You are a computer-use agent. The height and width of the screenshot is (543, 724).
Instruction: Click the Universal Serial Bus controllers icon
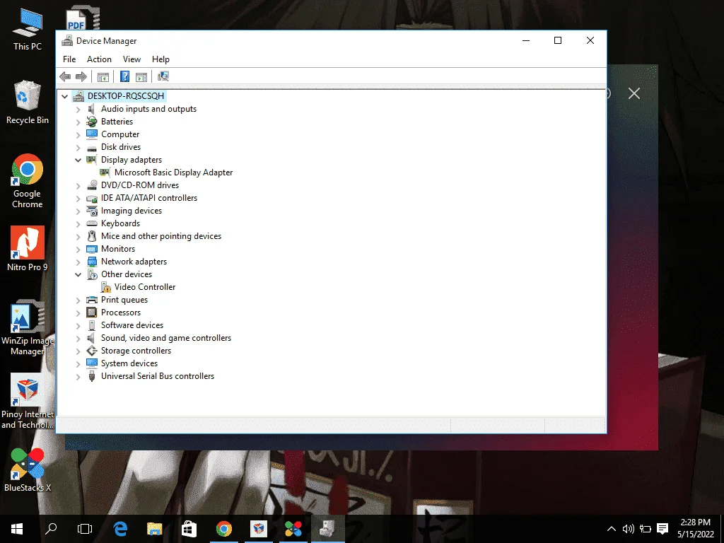click(x=92, y=376)
